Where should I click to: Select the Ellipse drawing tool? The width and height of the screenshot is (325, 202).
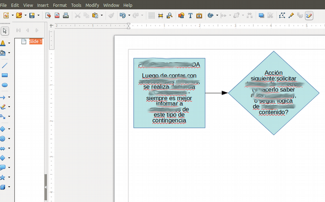(x=5, y=85)
